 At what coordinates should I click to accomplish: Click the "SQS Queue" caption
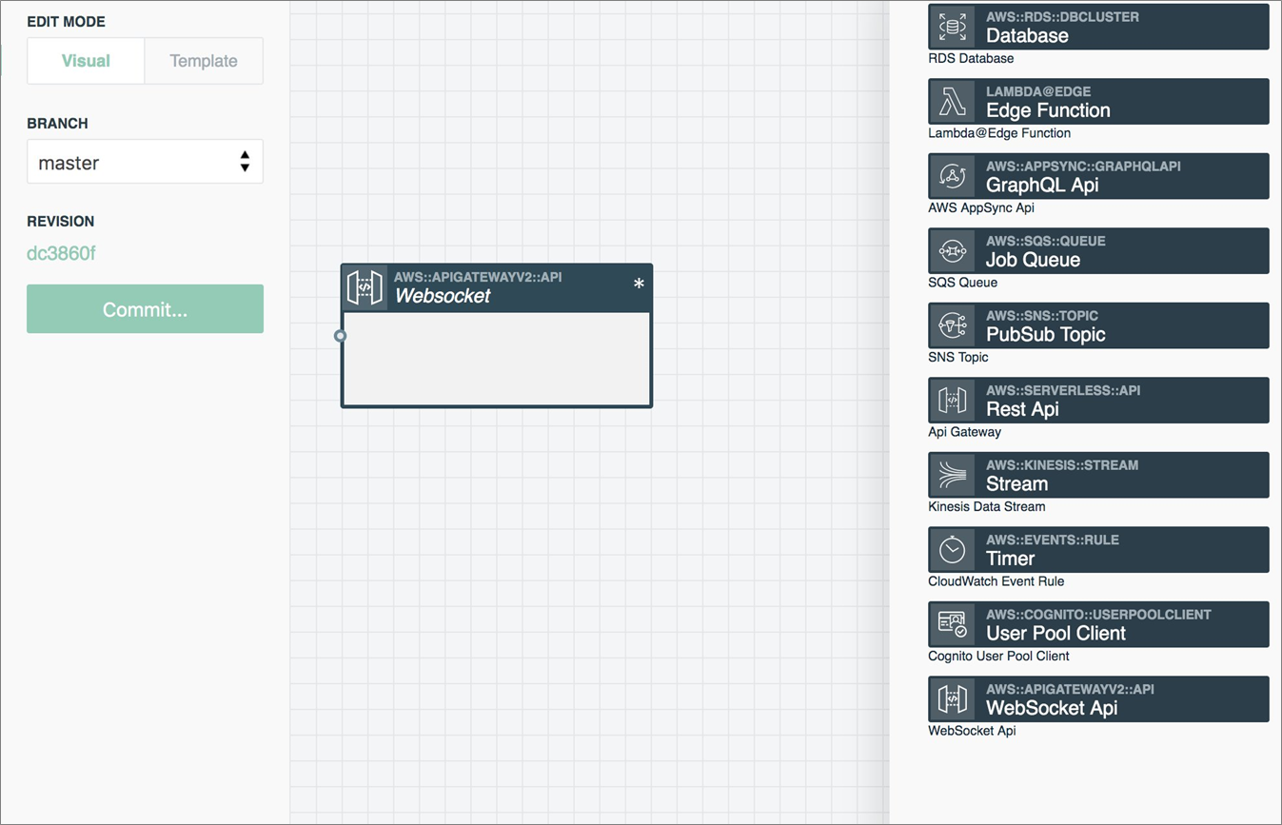point(963,283)
